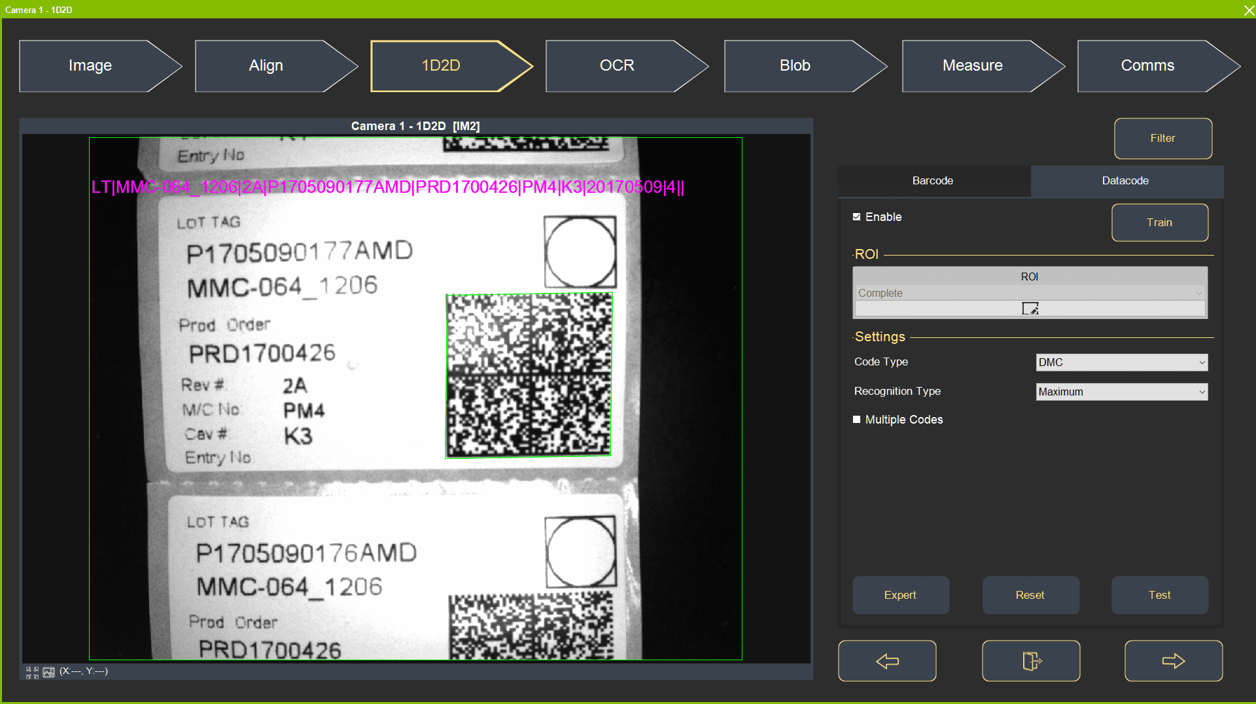Click the Test button
This screenshot has width=1256, height=704.
pyautogui.click(x=1160, y=595)
